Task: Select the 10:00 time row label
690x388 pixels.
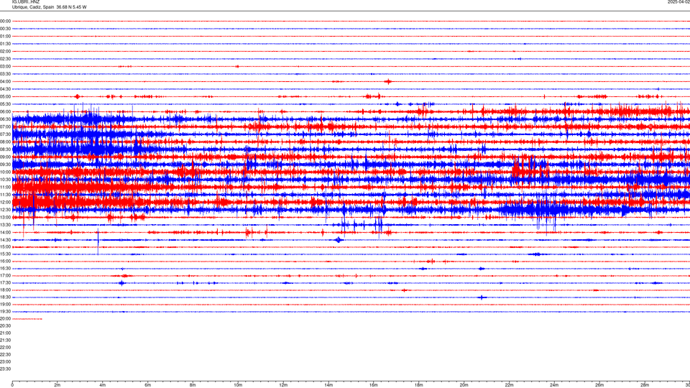Action: pos(5,172)
